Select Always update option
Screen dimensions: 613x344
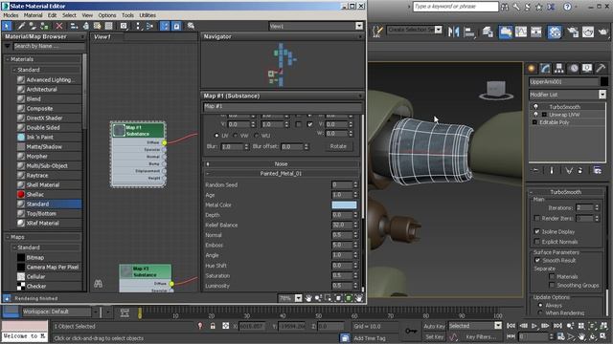point(540,305)
